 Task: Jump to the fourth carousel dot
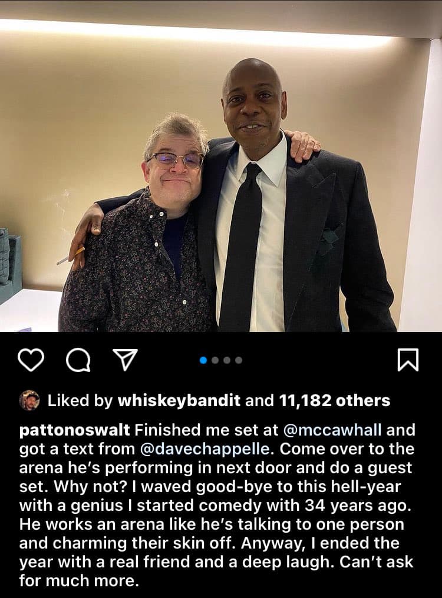(x=239, y=360)
